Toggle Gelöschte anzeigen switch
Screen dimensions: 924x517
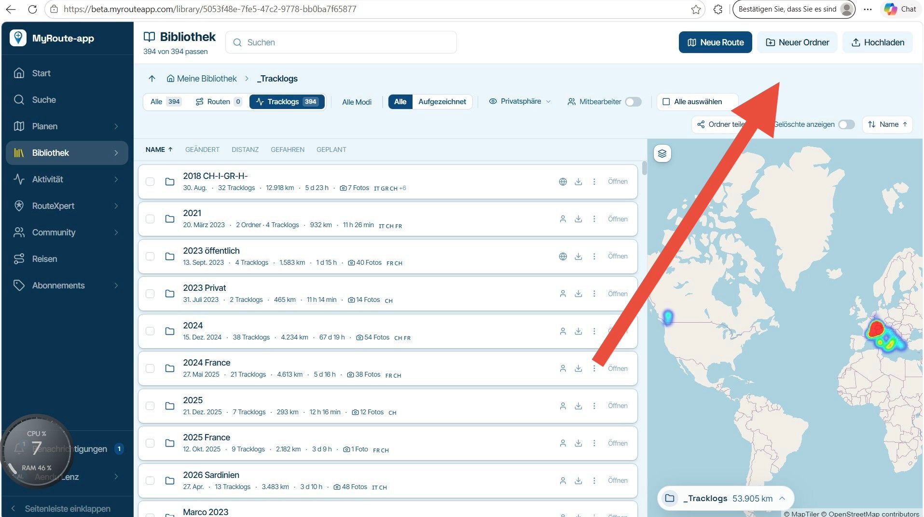(x=846, y=124)
